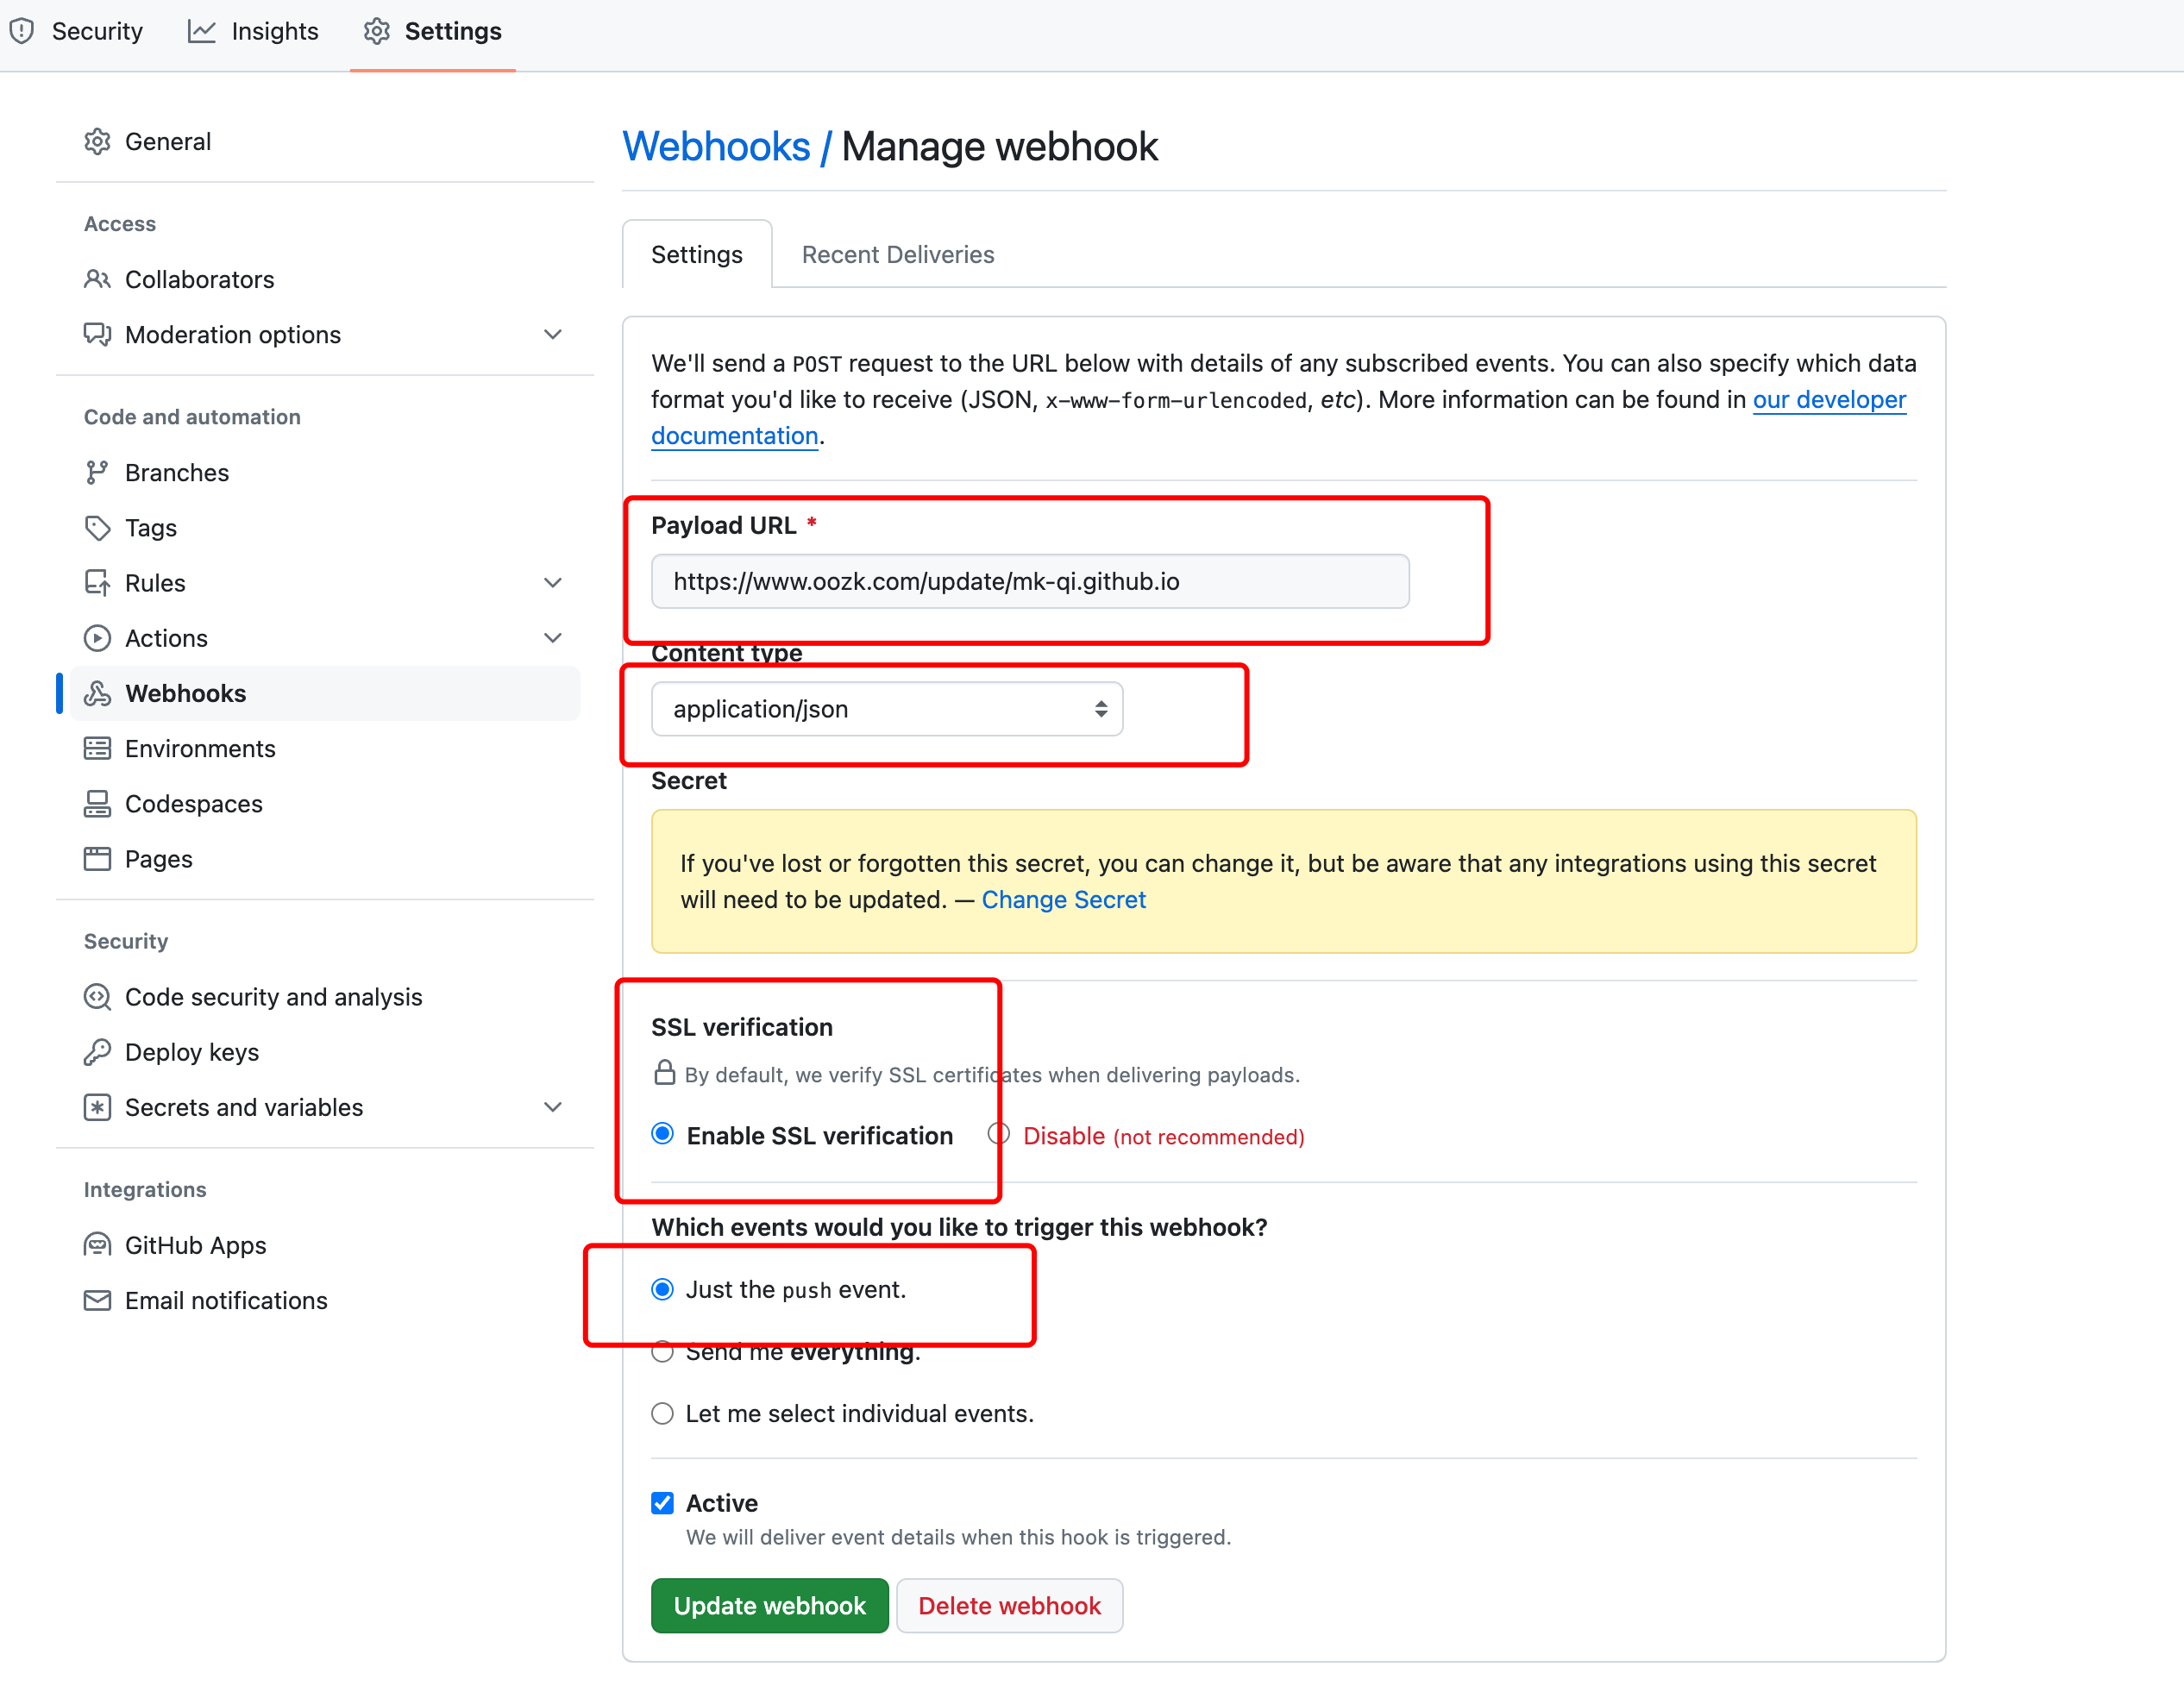Screen dimensions: 2184x1692
Task: Click the Environments server icon
Action: click(97, 748)
